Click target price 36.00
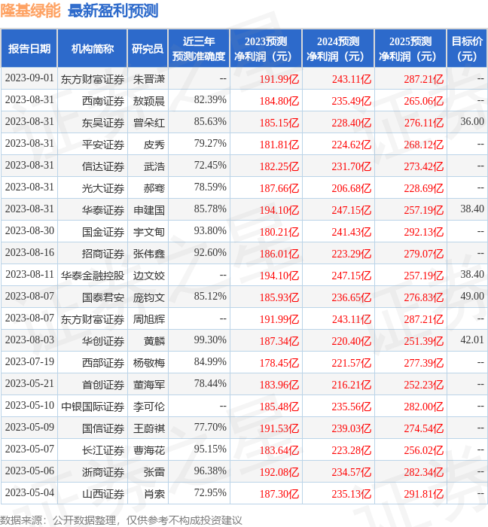The height and width of the screenshot is (527, 488). click(x=472, y=121)
